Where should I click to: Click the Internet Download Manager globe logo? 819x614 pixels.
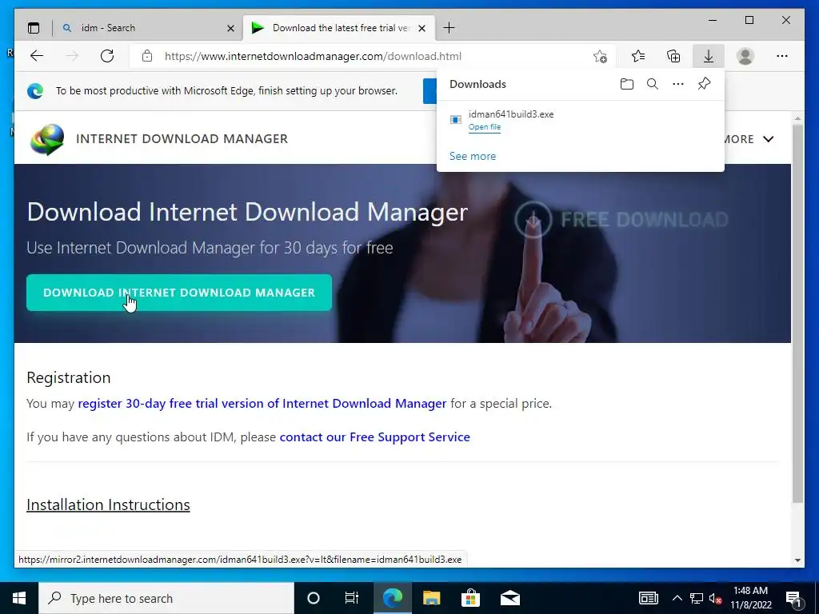(47, 139)
